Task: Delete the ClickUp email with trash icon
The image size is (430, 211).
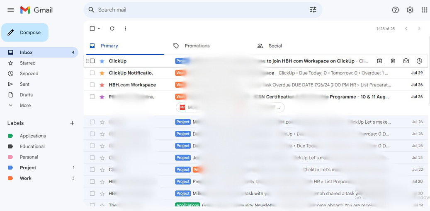Action: click(x=393, y=61)
